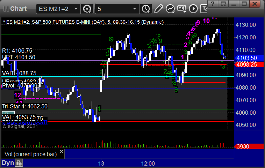The height and width of the screenshot is (168, 265).
Task: Expand the ES M21=2 symbol dropdown arrow
Action: coord(76,9)
